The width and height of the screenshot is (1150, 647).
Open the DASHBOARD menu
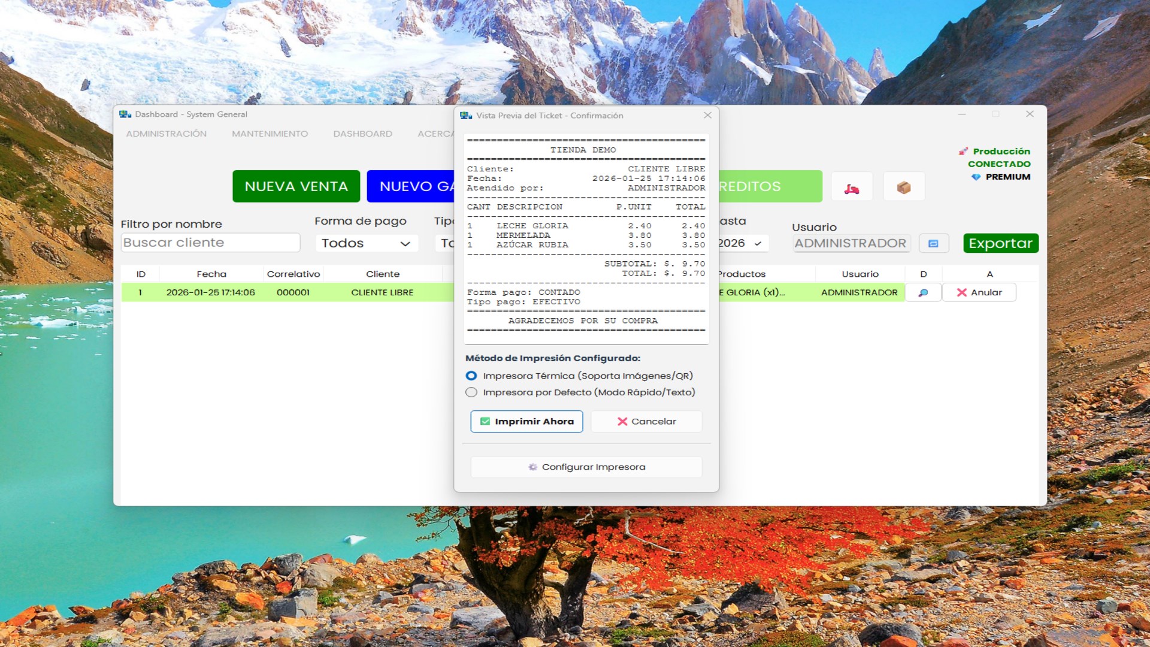362,134
